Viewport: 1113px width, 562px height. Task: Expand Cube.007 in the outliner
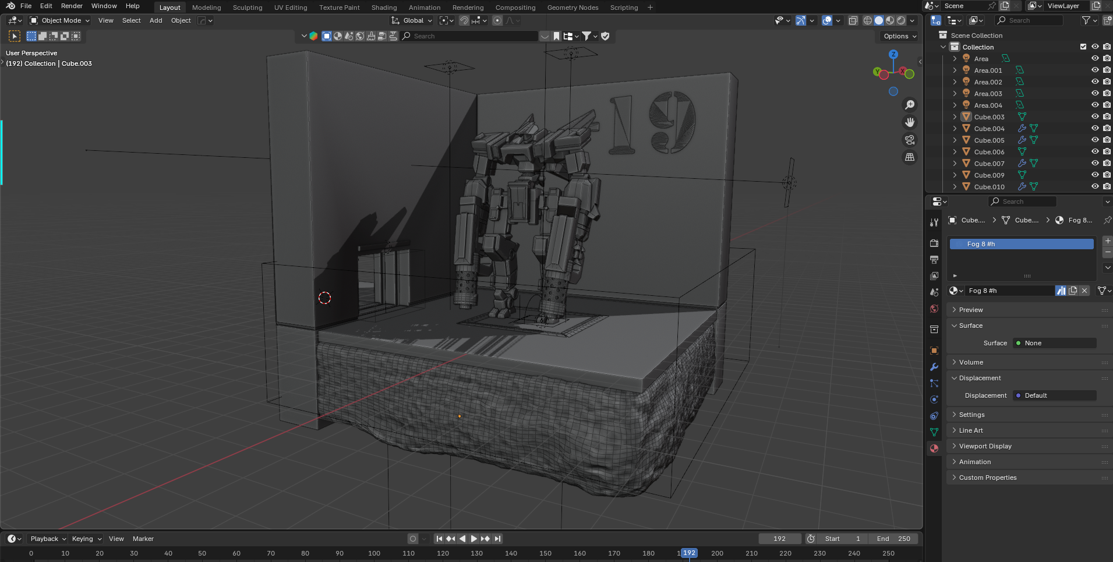[955, 164]
